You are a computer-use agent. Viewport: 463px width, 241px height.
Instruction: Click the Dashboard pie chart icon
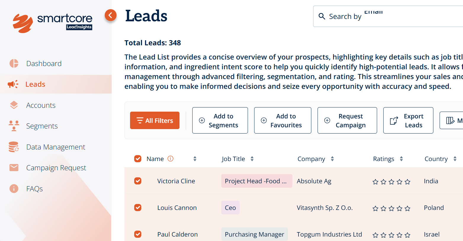tap(14, 63)
